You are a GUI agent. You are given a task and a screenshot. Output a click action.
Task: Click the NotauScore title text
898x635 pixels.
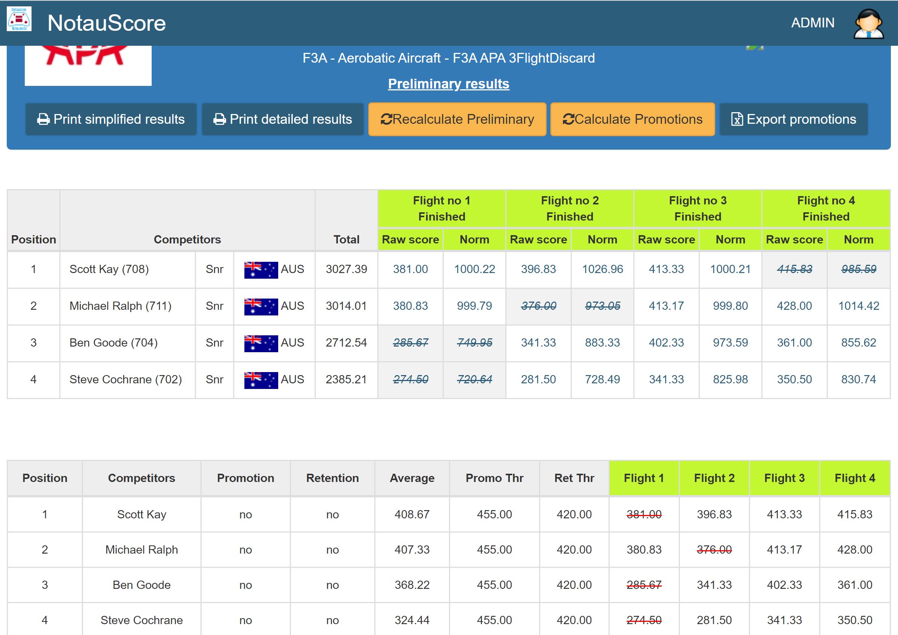(x=106, y=23)
